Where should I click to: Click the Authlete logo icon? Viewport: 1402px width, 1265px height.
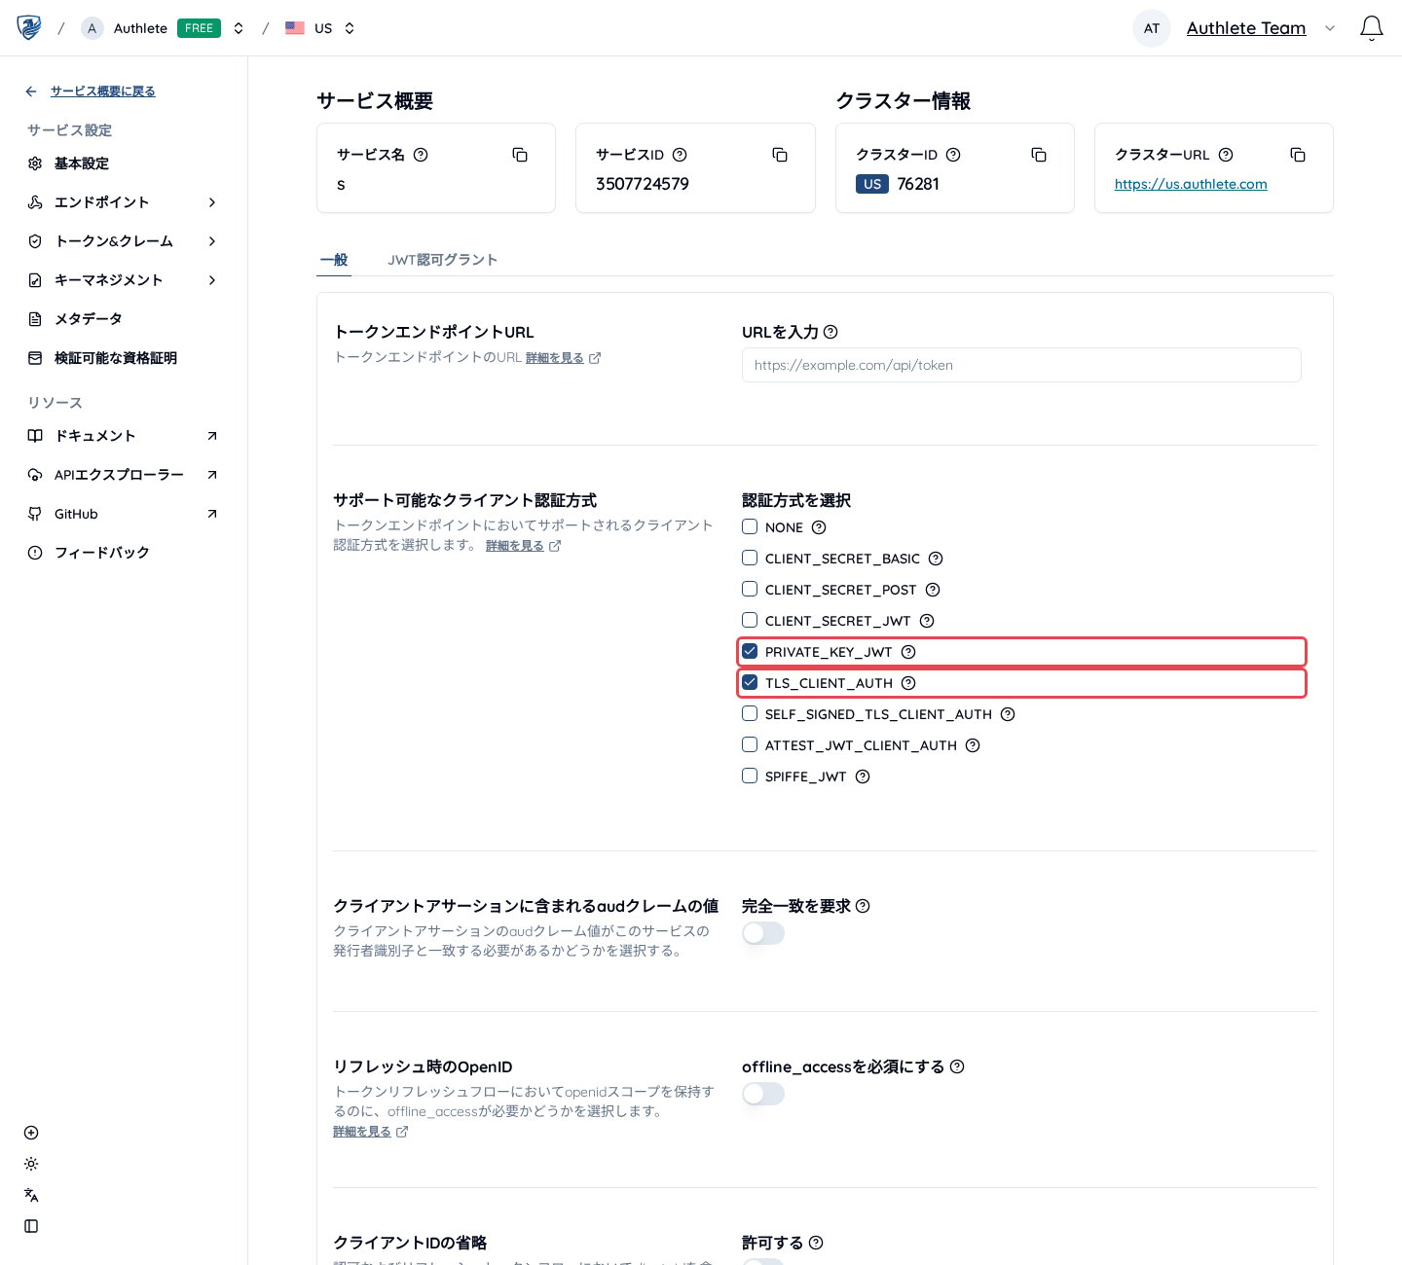pos(29,27)
